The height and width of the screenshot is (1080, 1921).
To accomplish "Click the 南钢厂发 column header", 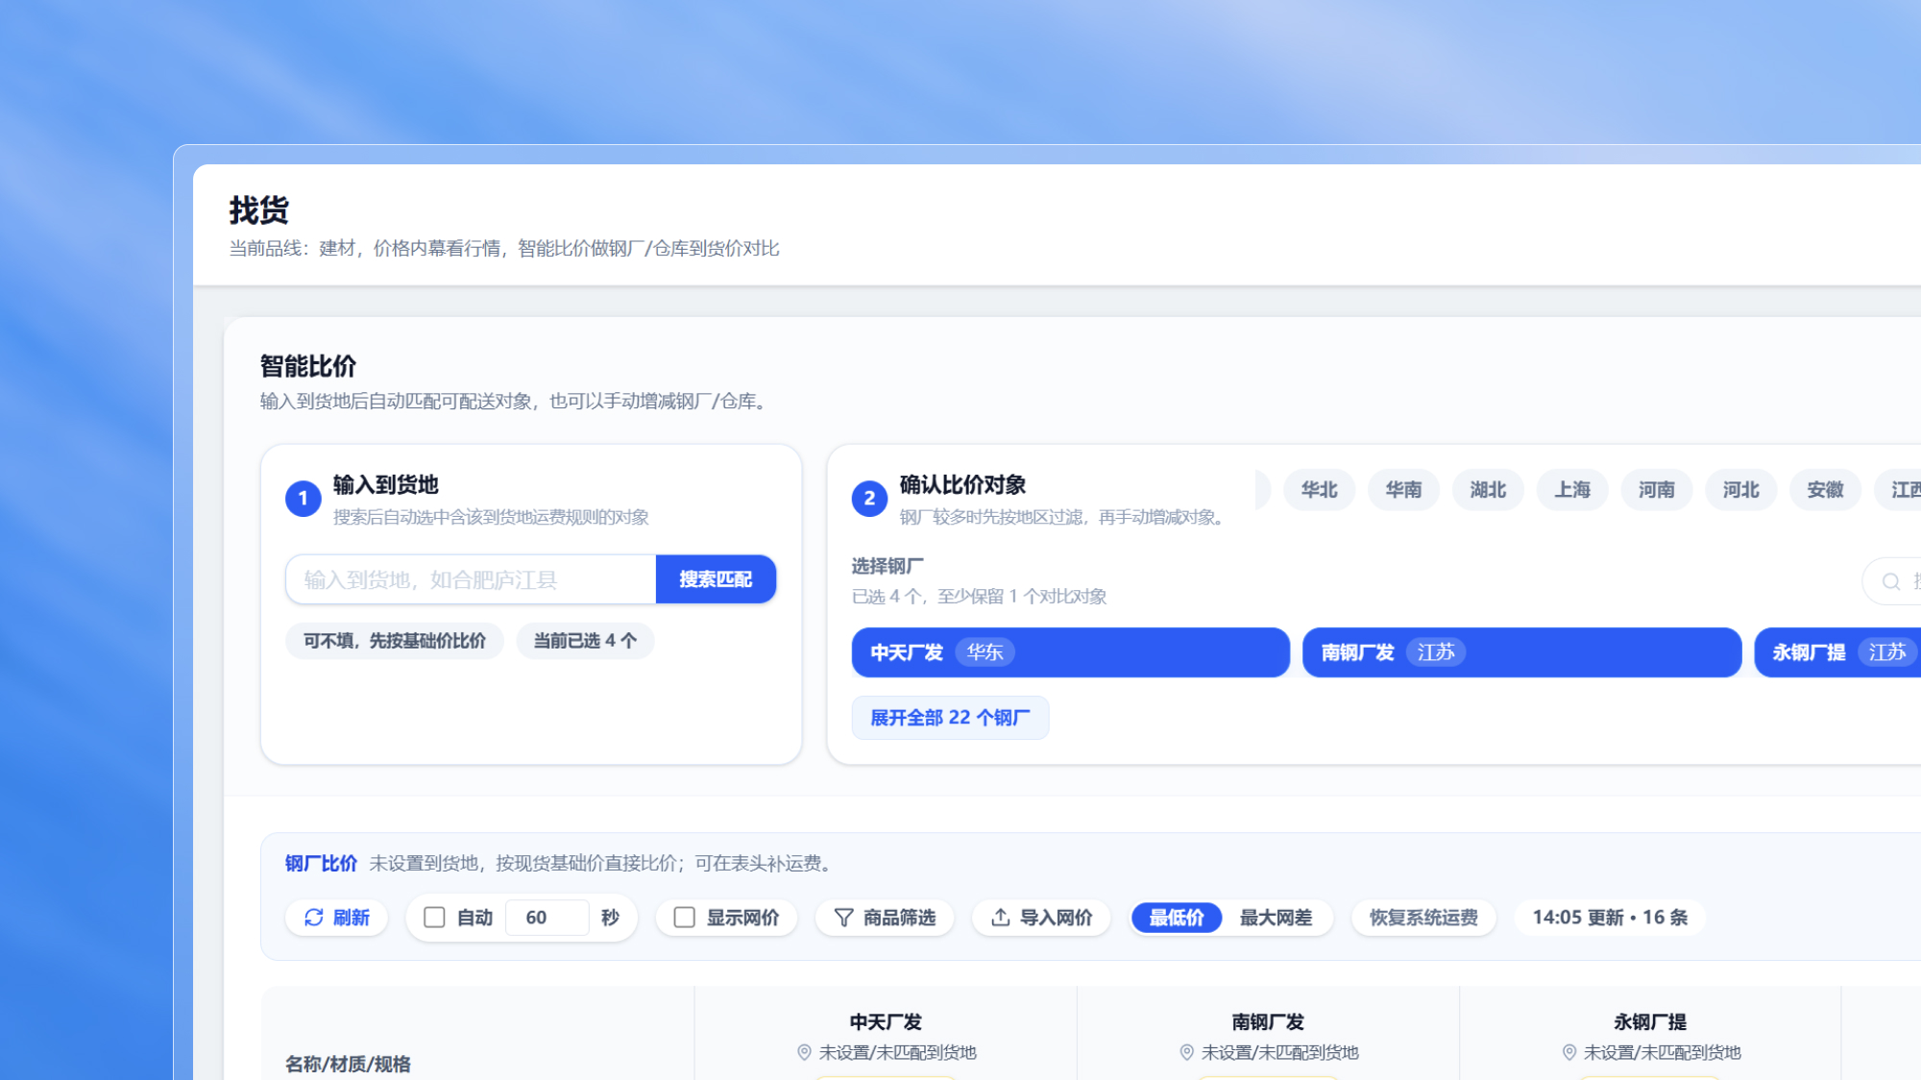I will 1268,1022.
